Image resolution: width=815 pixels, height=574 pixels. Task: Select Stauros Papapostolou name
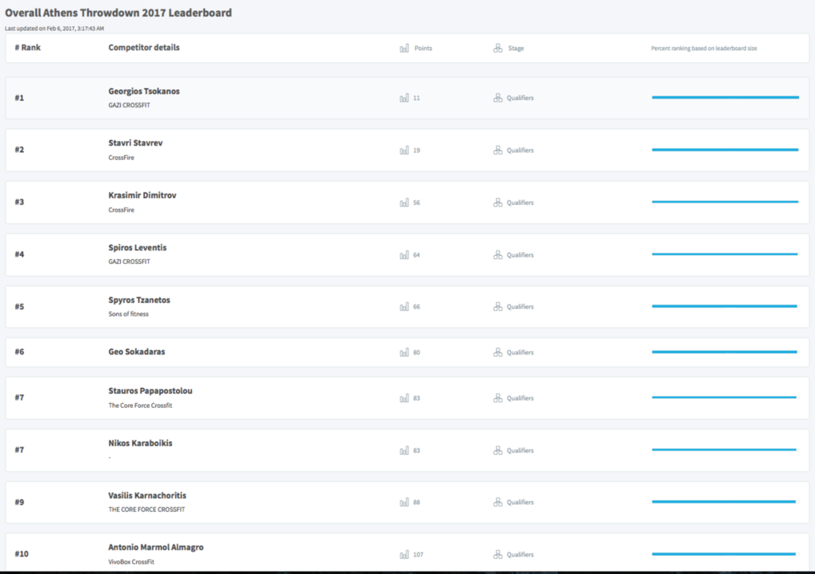tap(150, 391)
